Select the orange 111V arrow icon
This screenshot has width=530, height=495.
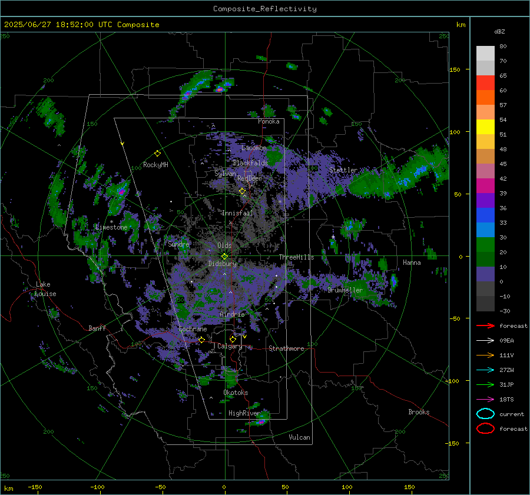pos(485,355)
